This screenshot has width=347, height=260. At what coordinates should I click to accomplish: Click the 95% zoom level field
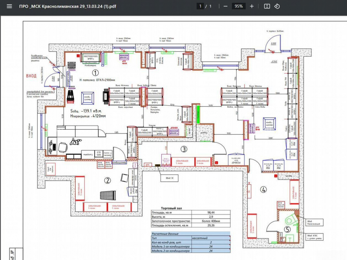(239, 6)
